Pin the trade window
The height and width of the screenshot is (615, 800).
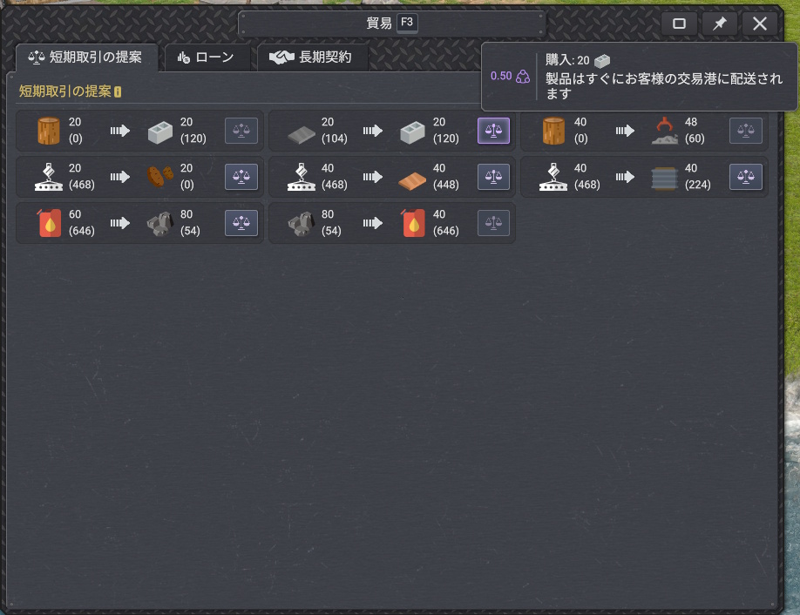[720, 24]
